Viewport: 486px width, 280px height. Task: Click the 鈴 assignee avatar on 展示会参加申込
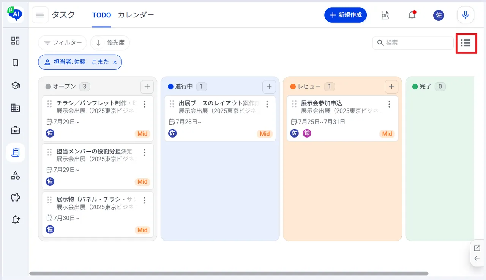[307, 133]
